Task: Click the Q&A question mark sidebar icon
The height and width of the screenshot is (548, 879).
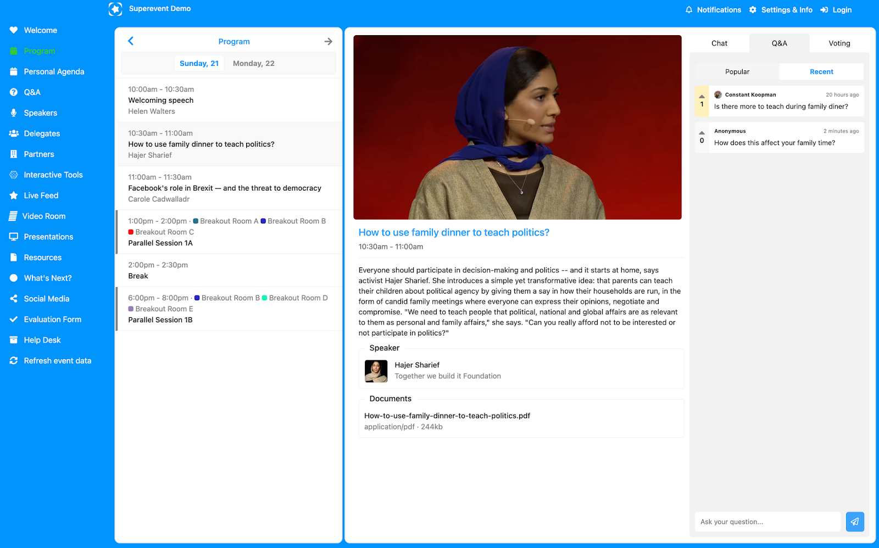Action: coord(14,92)
